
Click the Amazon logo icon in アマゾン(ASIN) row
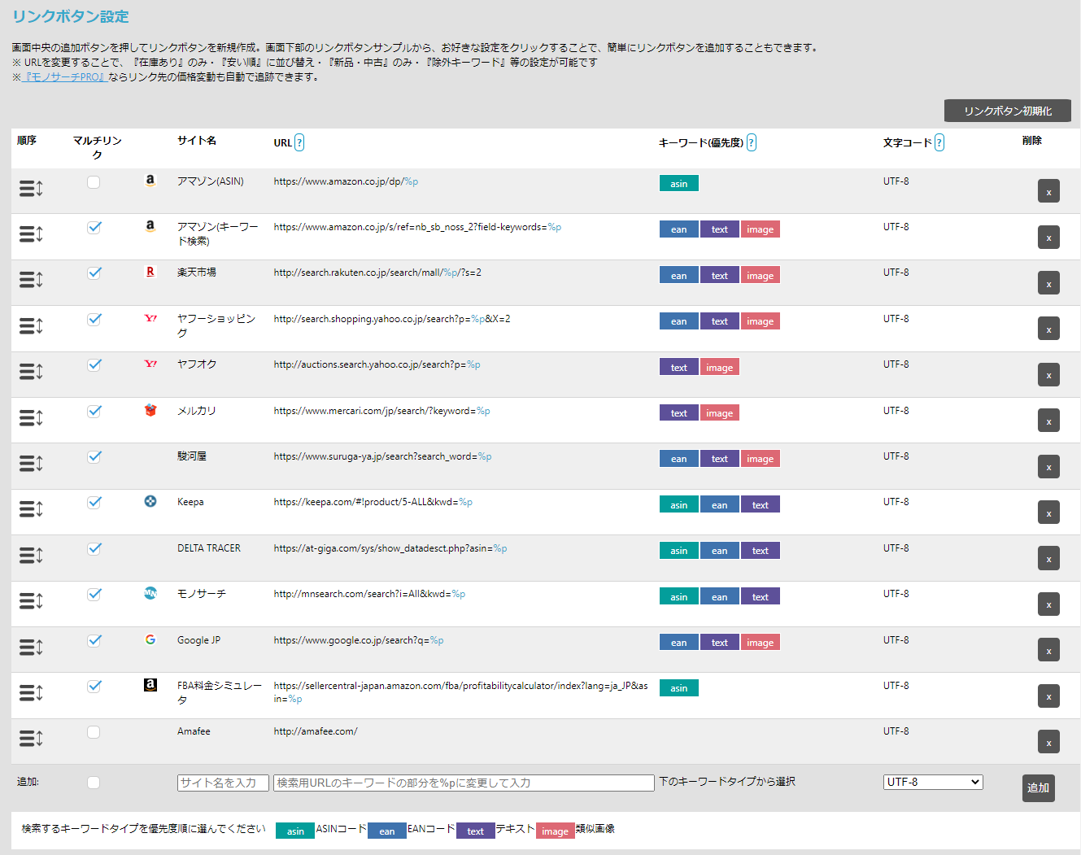(150, 181)
